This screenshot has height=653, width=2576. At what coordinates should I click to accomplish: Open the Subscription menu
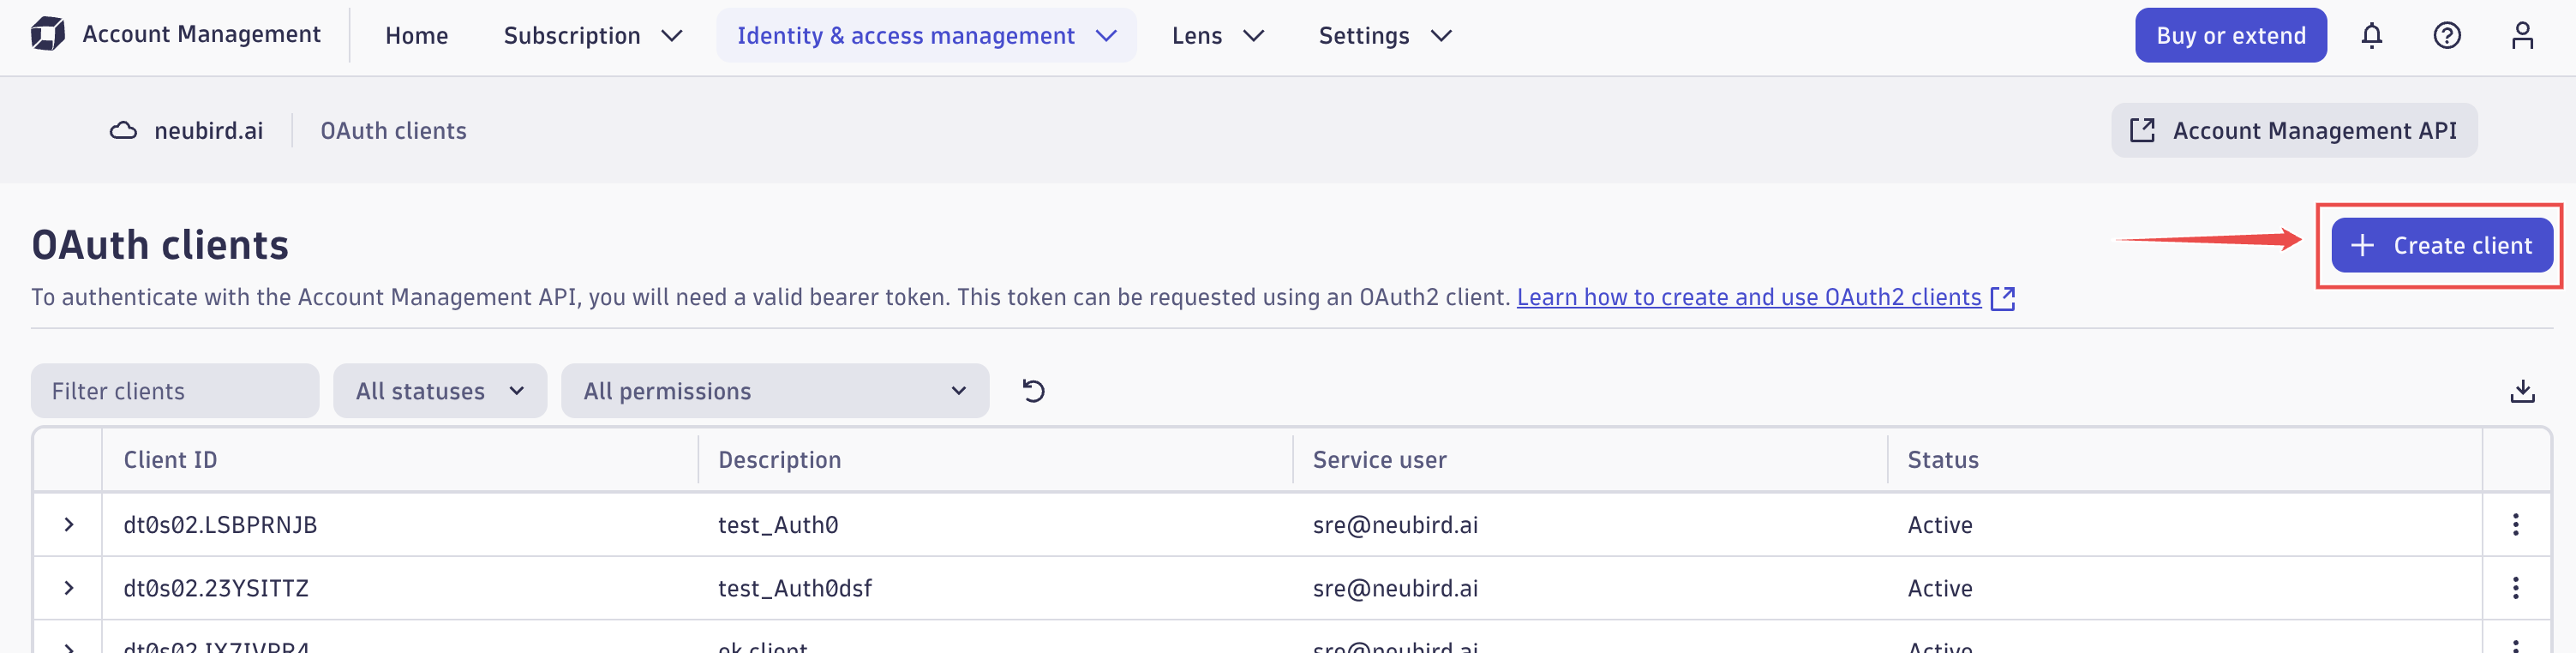pyautogui.click(x=593, y=36)
